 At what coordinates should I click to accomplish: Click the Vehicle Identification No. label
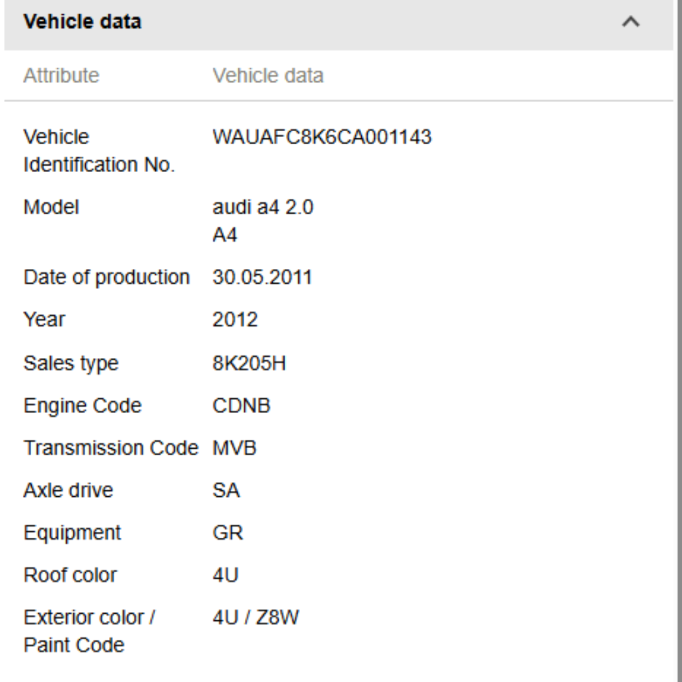point(99,151)
